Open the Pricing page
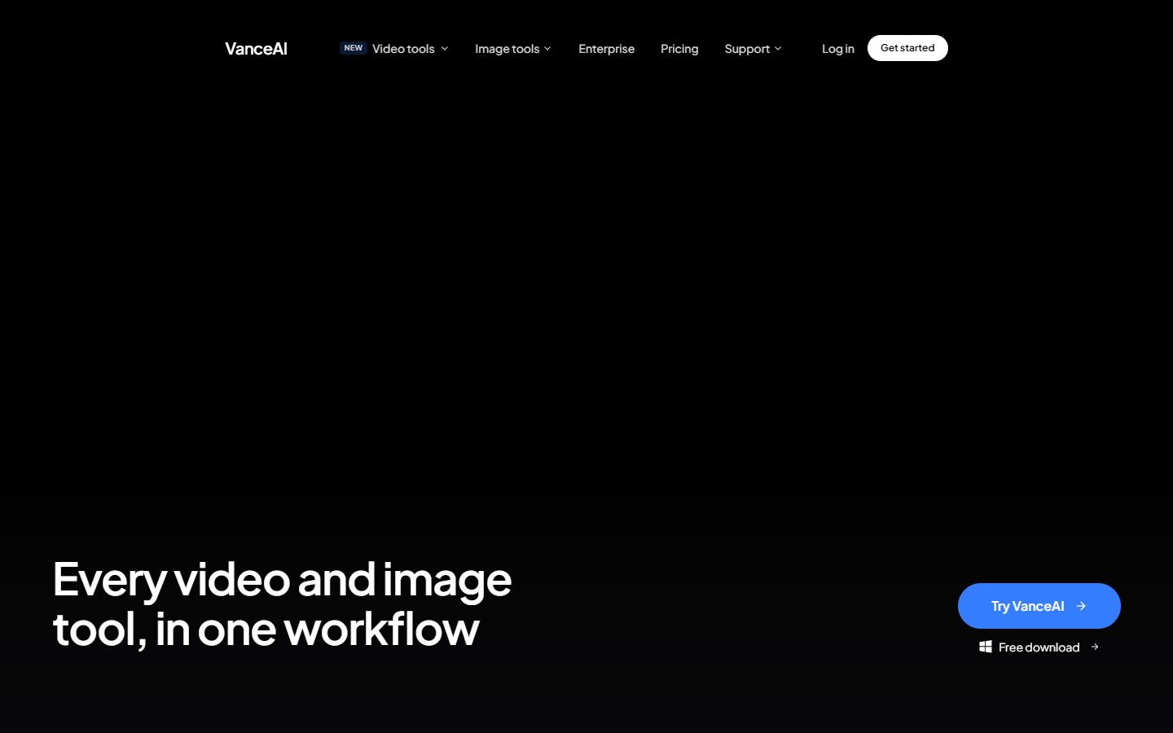The image size is (1173, 733). [x=679, y=49]
